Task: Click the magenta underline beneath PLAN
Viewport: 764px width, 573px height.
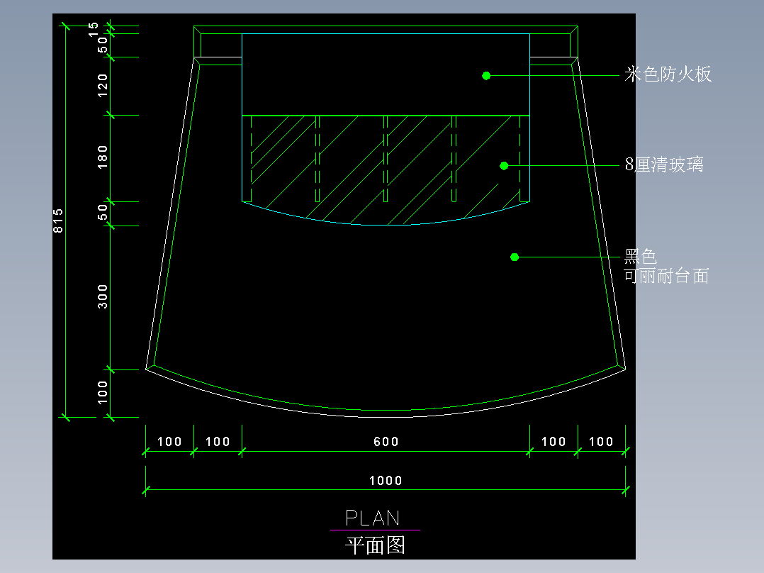Action: pyautogui.click(x=375, y=530)
